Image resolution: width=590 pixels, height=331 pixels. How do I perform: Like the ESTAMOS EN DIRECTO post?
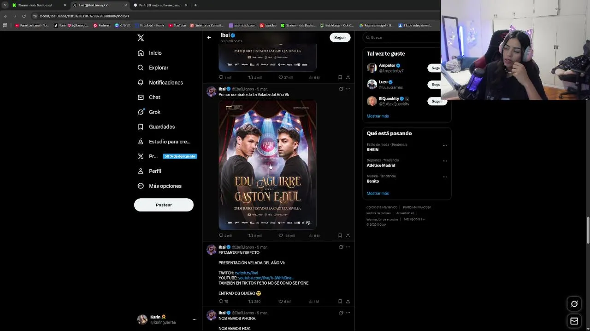pyautogui.click(x=285, y=302)
